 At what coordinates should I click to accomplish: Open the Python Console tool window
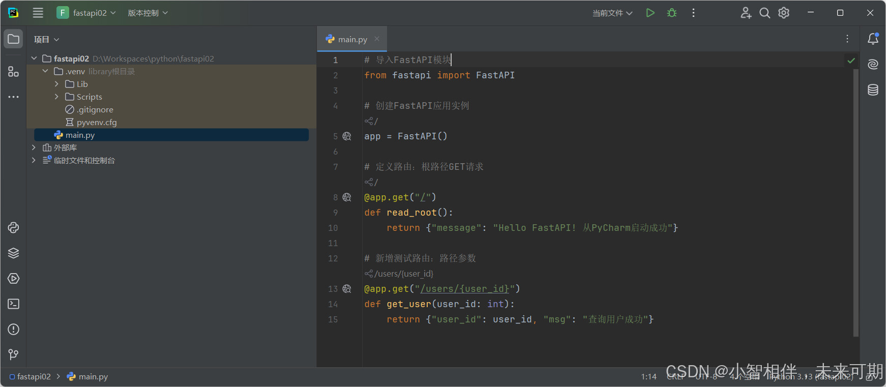pyautogui.click(x=14, y=228)
